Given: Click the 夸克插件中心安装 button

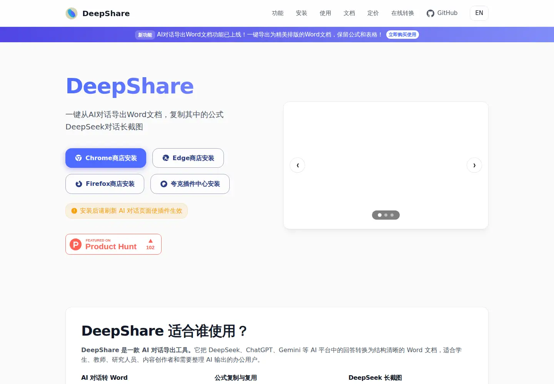Looking at the screenshot, I should (x=190, y=184).
